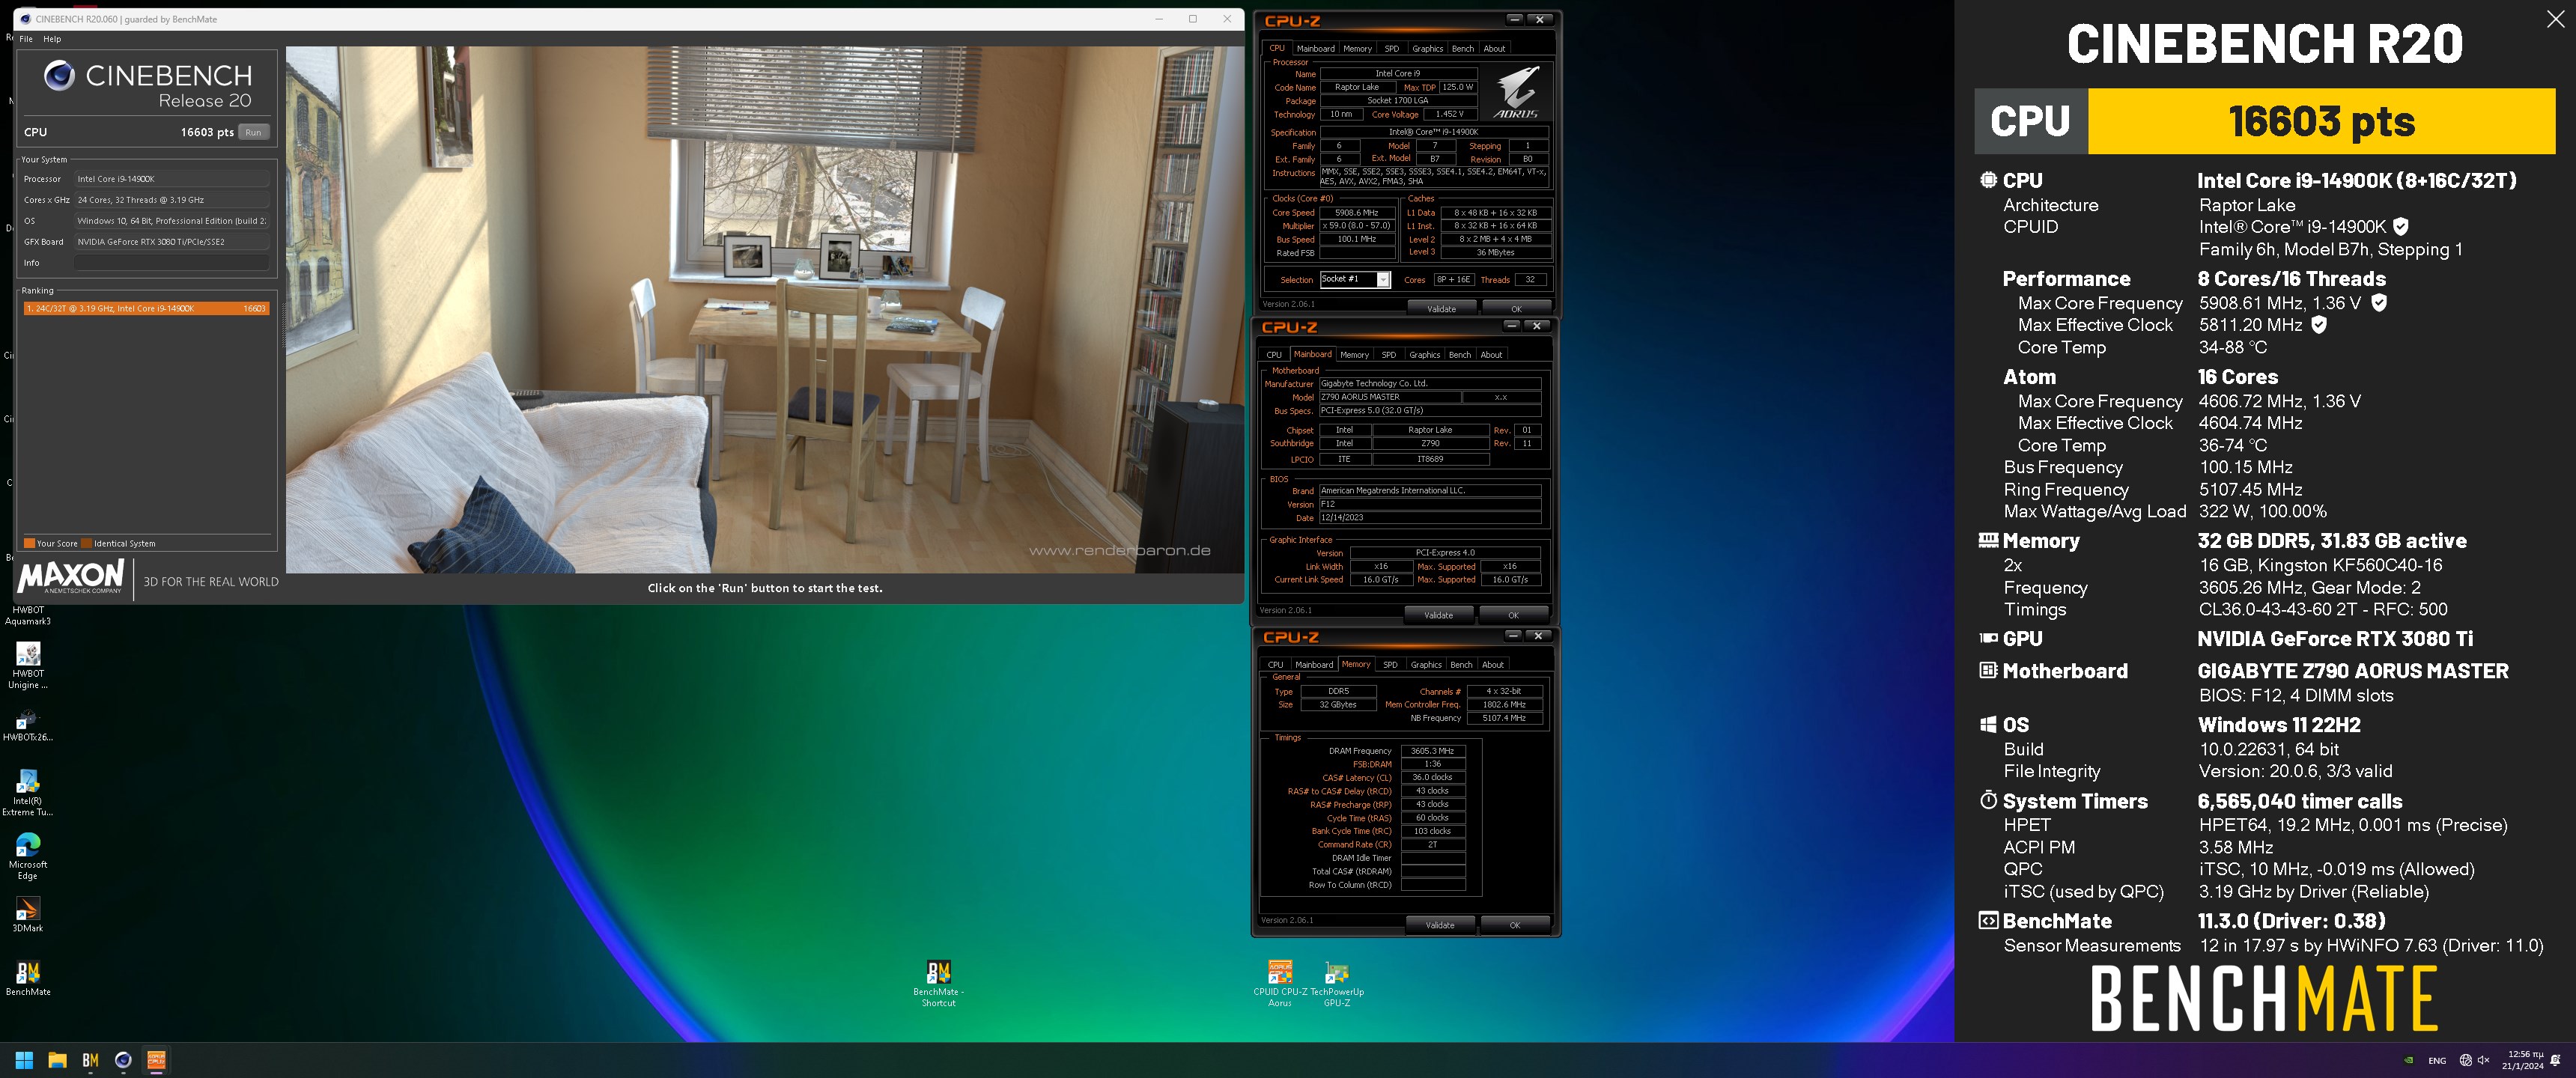Image resolution: width=2576 pixels, height=1078 pixels.
Task: Launch the TechPowerUp GPU-Z desktop icon
Action: (x=1337, y=983)
